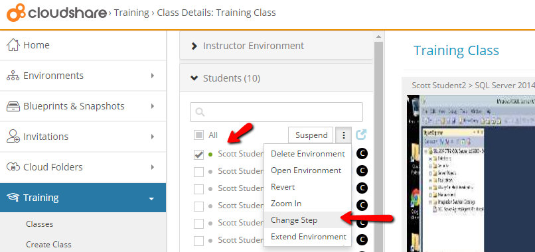Image resolution: width=535 pixels, height=252 pixels.
Task: Click the Environments hierarchy icon
Action: click(x=13, y=76)
